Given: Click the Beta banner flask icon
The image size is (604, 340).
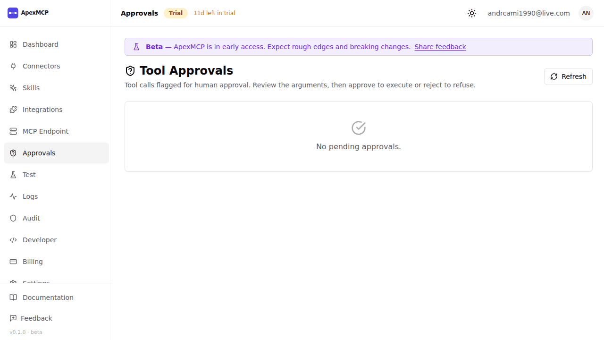Looking at the screenshot, I should point(136,47).
